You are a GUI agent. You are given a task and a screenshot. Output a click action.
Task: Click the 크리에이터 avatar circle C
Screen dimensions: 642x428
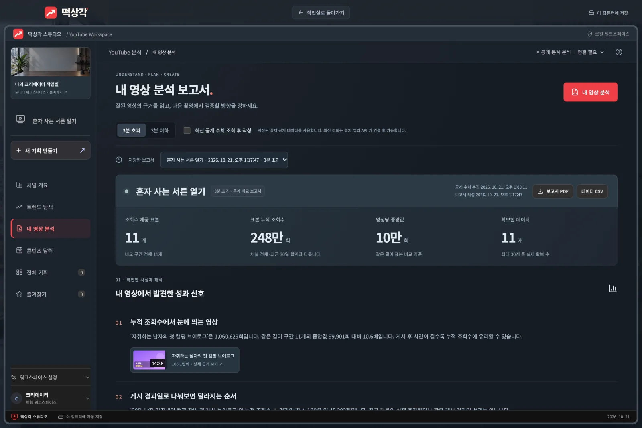point(16,398)
